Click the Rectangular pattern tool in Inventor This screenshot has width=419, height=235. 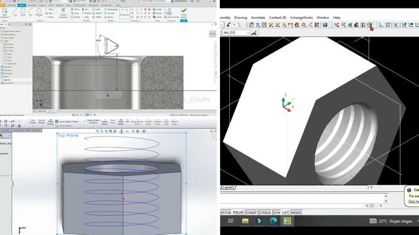tap(111, 9)
